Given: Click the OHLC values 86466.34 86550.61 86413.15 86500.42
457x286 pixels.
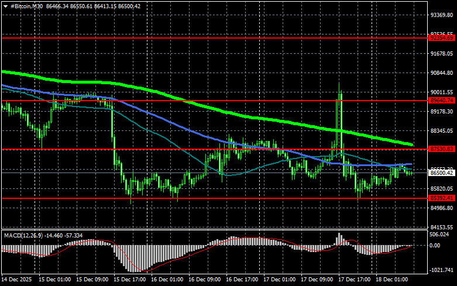Looking at the screenshot, I should pyautogui.click(x=93, y=6).
